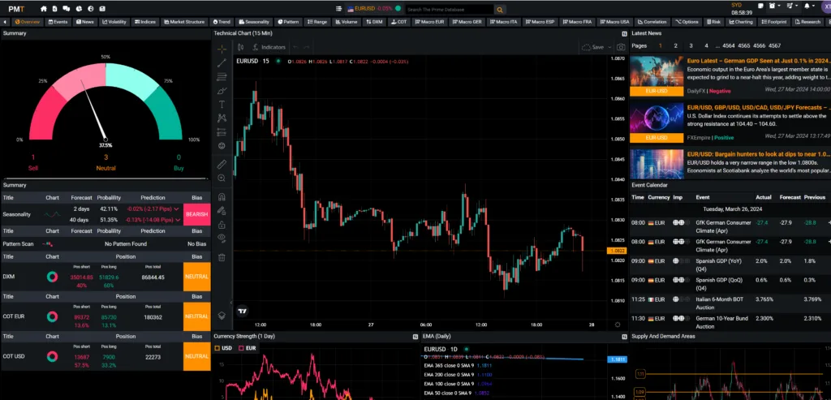
Task: Open the Seasonality tab
Action: pyautogui.click(x=254, y=22)
